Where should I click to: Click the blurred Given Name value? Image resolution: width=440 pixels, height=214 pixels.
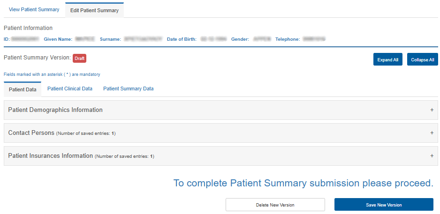85,39
